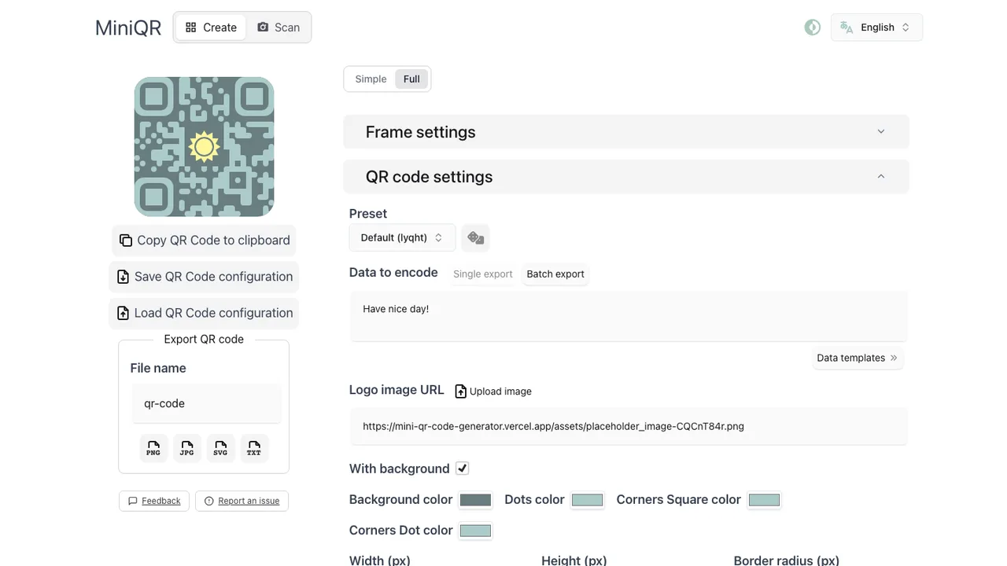1007x566 pixels.
Task: Expand the Frame settings section
Action: (626, 132)
